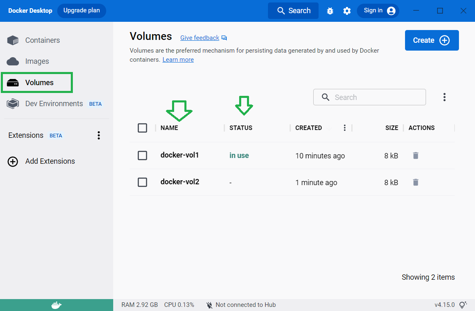Sort volumes by STATUS column
The height and width of the screenshot is (311, 475).
coord(241,128)
